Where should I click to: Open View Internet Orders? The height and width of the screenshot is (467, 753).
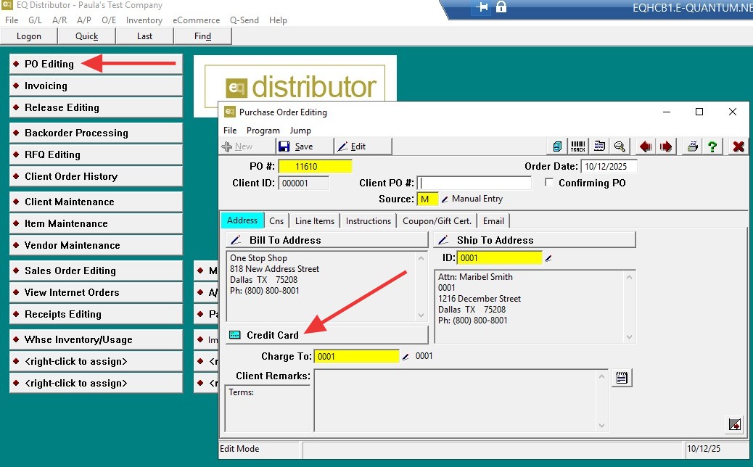[96, 292]
